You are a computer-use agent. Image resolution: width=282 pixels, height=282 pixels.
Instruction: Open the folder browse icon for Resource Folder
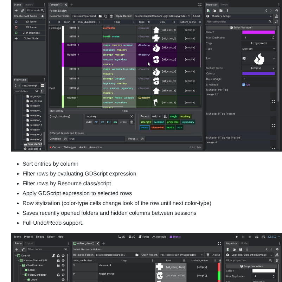100,16
